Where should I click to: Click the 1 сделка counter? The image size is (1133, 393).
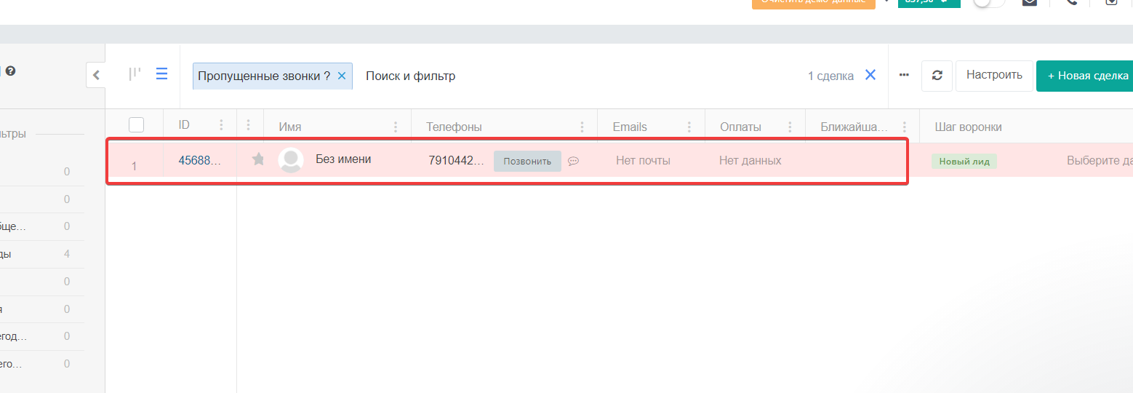tap(830, 76)
